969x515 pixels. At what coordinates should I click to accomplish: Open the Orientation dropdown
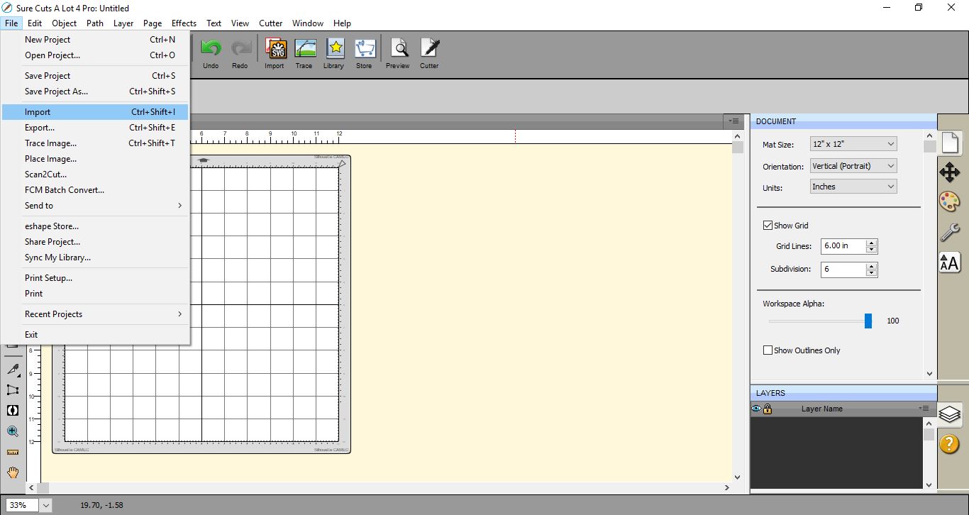854,166
